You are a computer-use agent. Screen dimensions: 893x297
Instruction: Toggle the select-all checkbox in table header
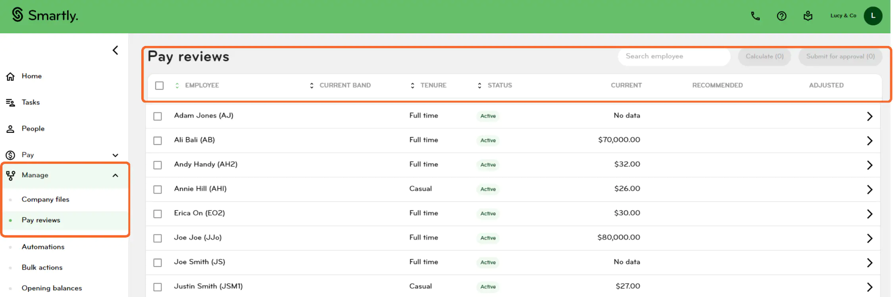coord(159,86)
